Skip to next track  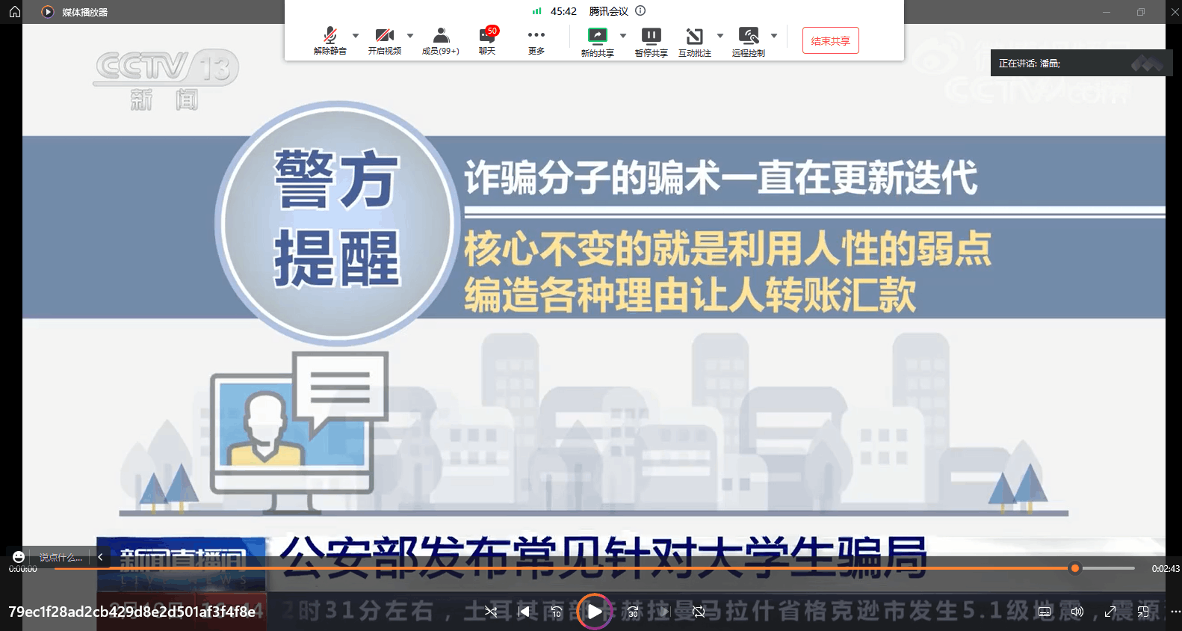pyautogui.click(x=664, y=612)
